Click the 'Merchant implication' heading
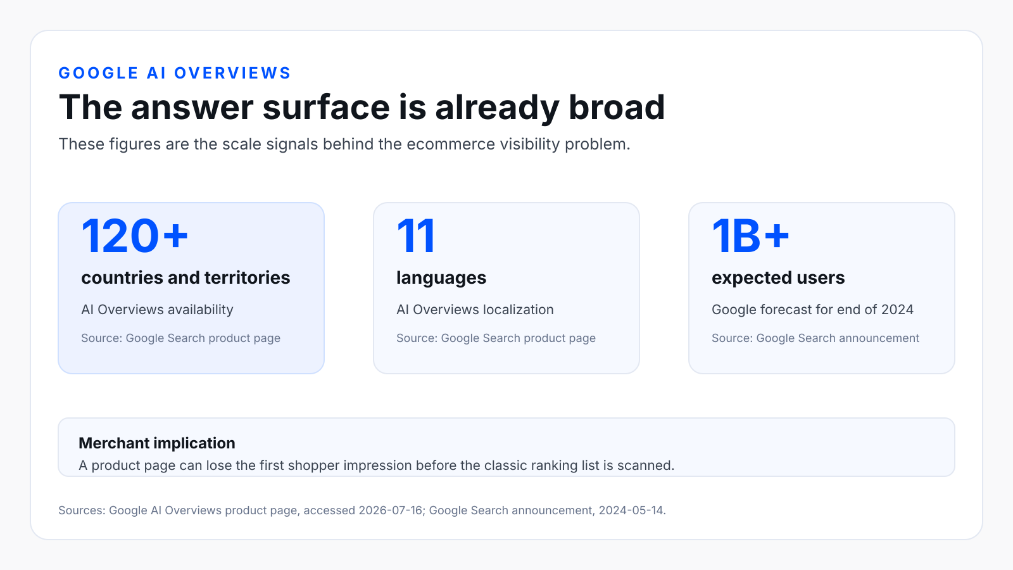The height and width of the screenshot is (570, 1013). (x=157, y=443)
